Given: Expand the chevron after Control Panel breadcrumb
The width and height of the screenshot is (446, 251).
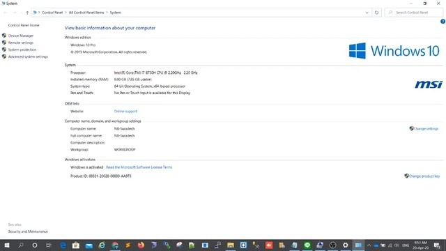Looking at the screenshot, I should [66, 13].
